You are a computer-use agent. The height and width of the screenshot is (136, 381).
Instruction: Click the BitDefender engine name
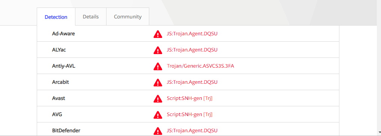pyautogui.click(x=66, y=131)
